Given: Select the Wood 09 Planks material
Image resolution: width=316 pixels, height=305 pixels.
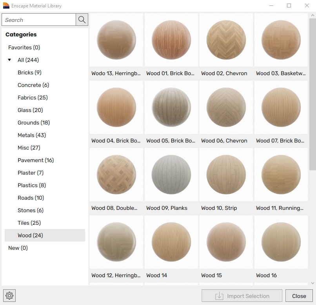Looking at the screenshot, I should tap(171, 175).
